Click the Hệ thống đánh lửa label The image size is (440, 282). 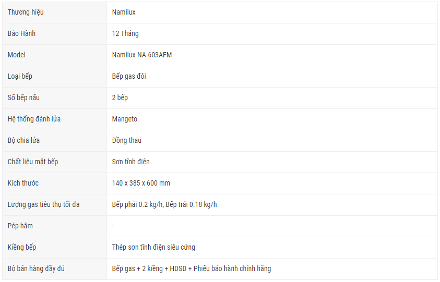coord(34,119)
